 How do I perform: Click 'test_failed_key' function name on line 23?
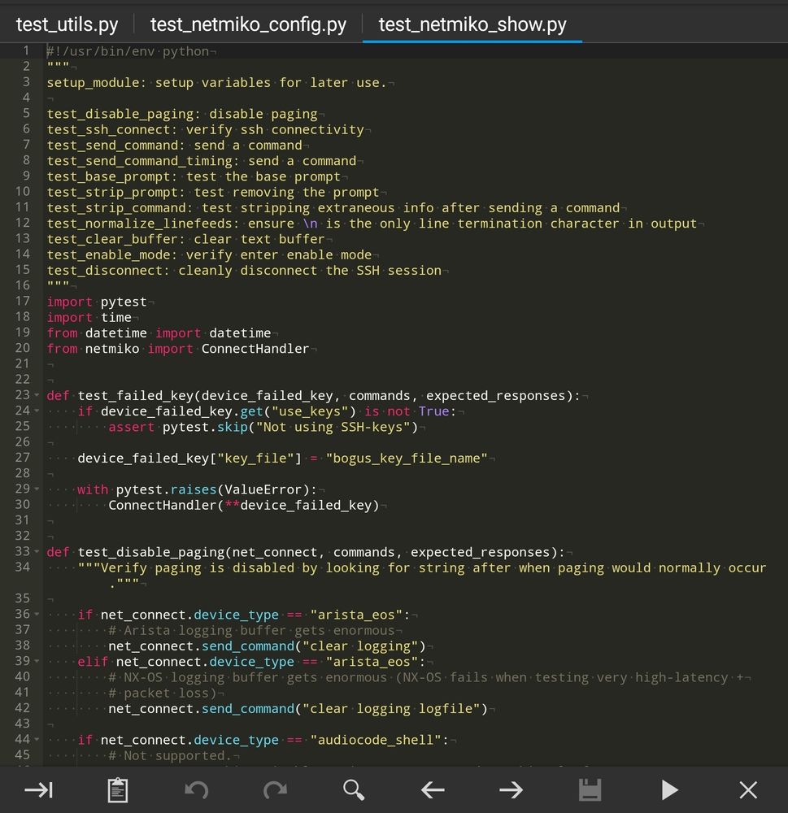pyautogui.click(x=135, y=396)
